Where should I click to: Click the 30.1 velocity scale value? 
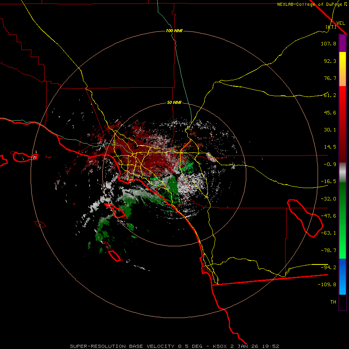tap(330, 130)
